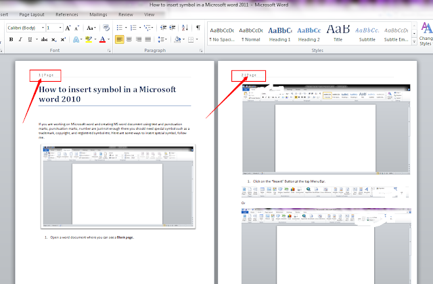Open the bullets library dropdown arrow
Viewport: 433px width, 284px height.
[126, 28]
